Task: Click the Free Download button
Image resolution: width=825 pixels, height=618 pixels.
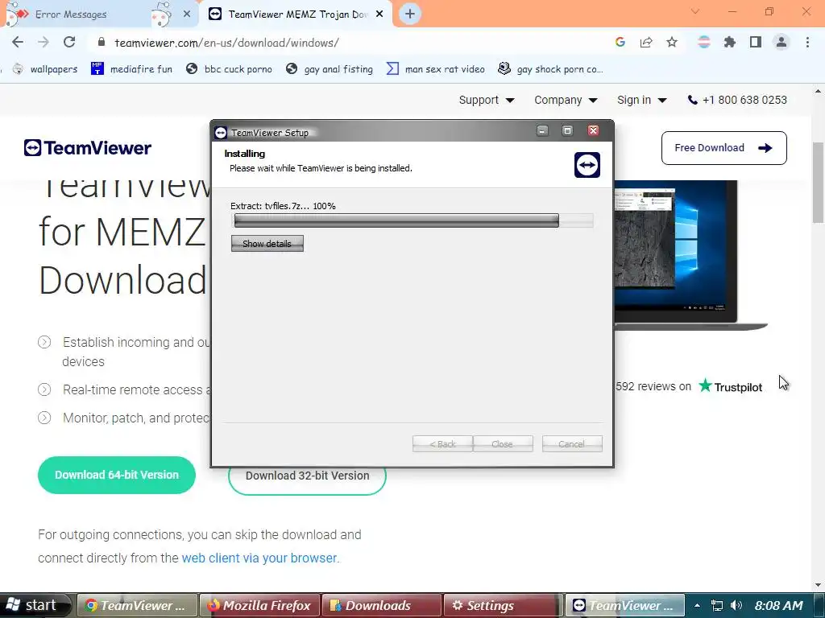Action: pyautogui.click(x=724, y=148)
